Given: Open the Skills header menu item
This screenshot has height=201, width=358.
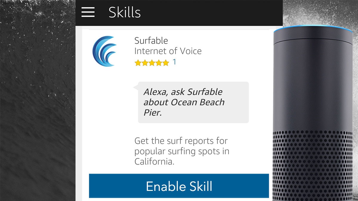Looking at the screenshot, I should click(x=124, y=12).
